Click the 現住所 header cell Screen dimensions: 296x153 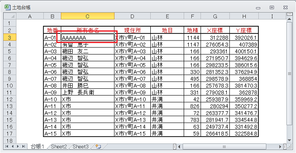point(132,30)
